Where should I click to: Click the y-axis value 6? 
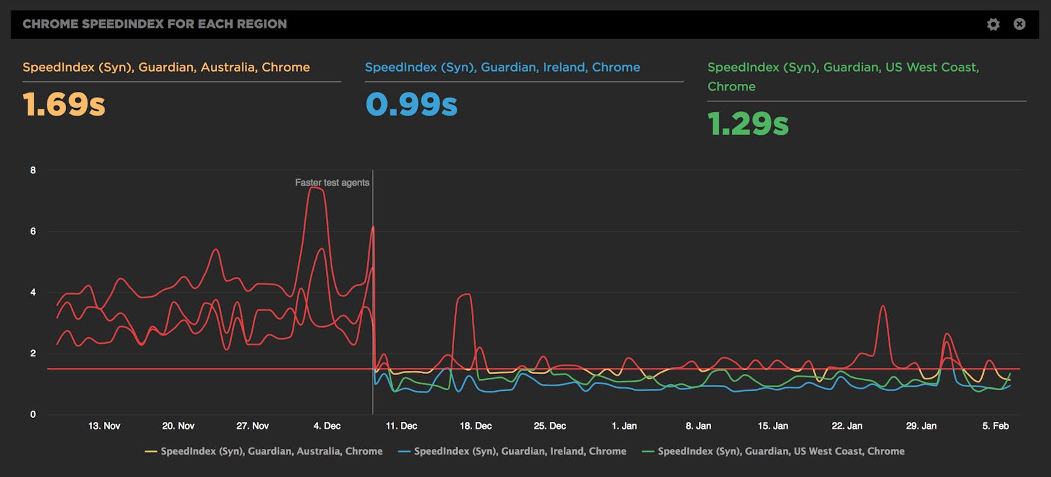[x=33, y=231]
